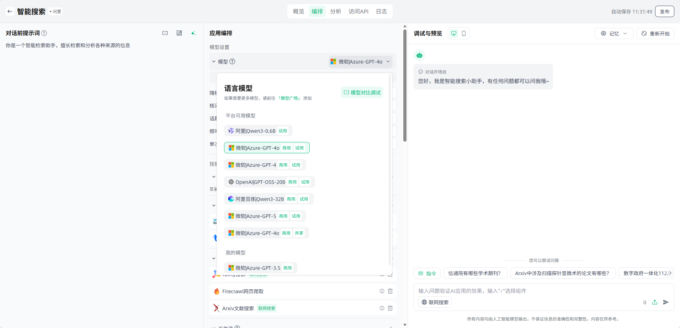
Task: Switch preview to desktop monitor view
Action: coord(454,33)
